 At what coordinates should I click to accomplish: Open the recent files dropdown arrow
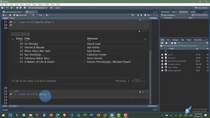tap(14, 8)
